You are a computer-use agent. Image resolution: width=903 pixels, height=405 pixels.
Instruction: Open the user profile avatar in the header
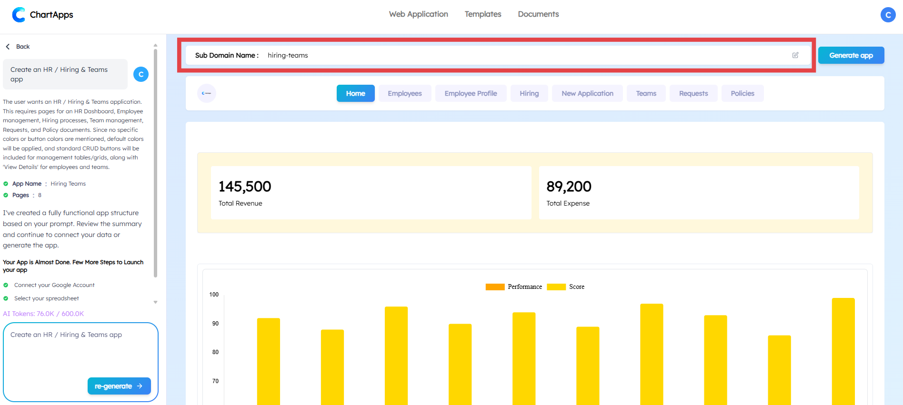[888, 15]
